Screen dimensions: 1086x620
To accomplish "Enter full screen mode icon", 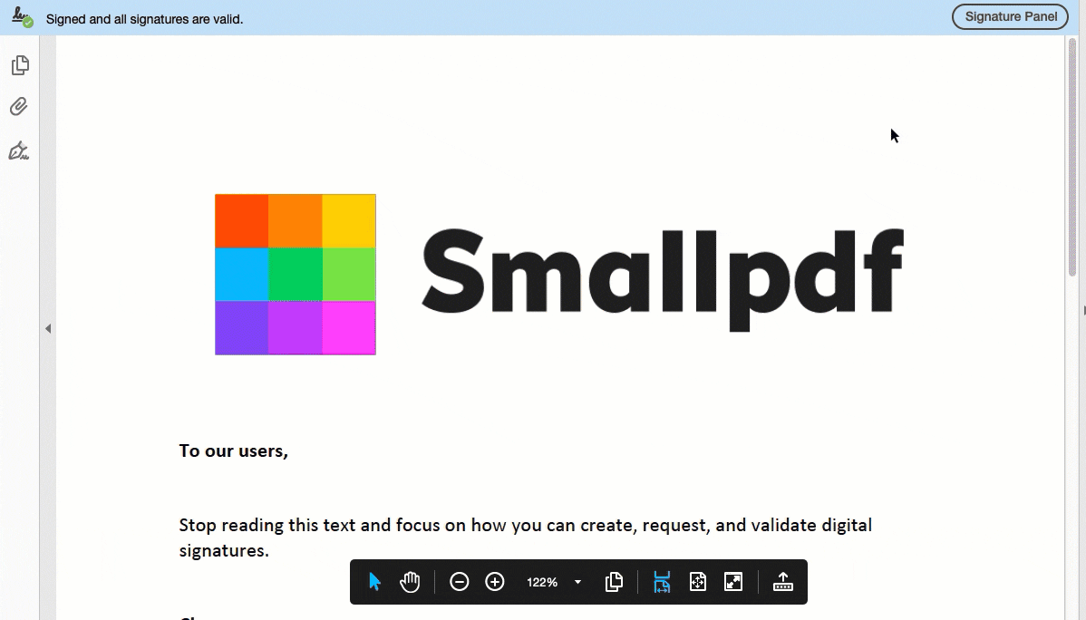I will pyautogui.click(x=732, y=582).
